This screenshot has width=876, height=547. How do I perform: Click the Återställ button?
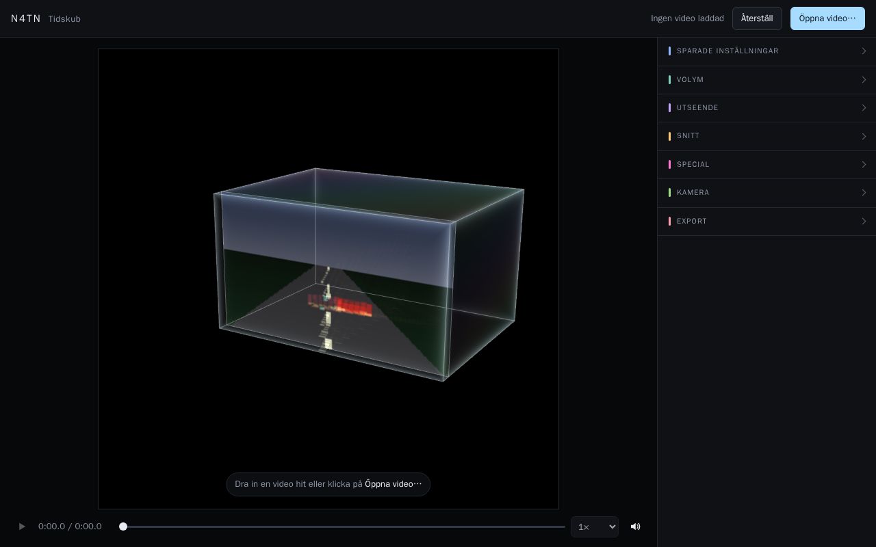tap(757, 18)
